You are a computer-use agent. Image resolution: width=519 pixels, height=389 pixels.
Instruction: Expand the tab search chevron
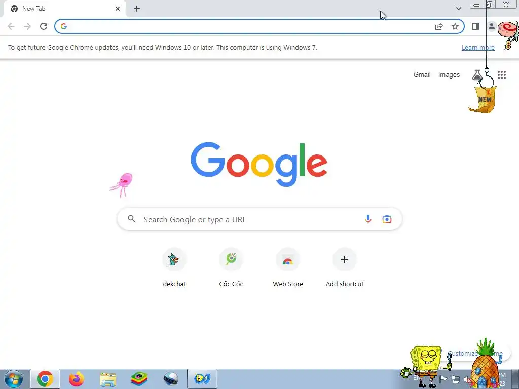point(458,9)
